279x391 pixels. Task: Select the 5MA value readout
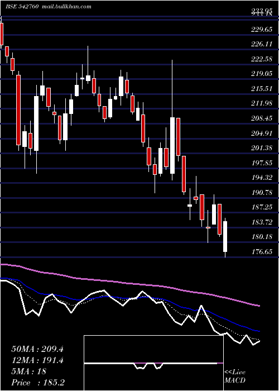point(29,371)
